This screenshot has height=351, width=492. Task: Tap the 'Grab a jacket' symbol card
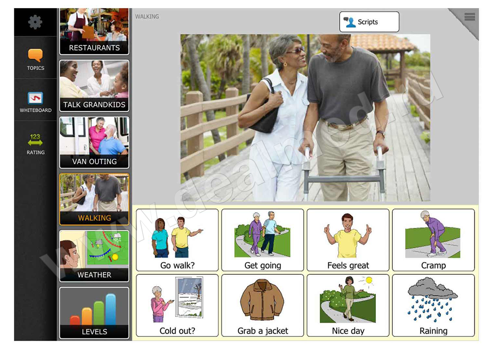pyautogui.click(x=263, y=305)
